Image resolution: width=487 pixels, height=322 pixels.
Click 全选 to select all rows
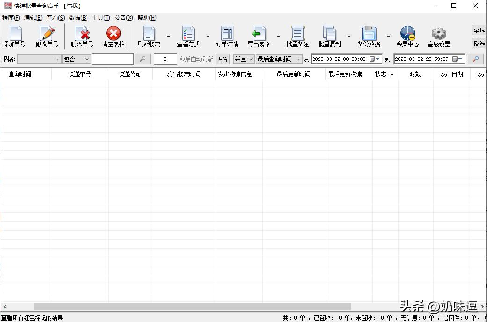[479, 29]
